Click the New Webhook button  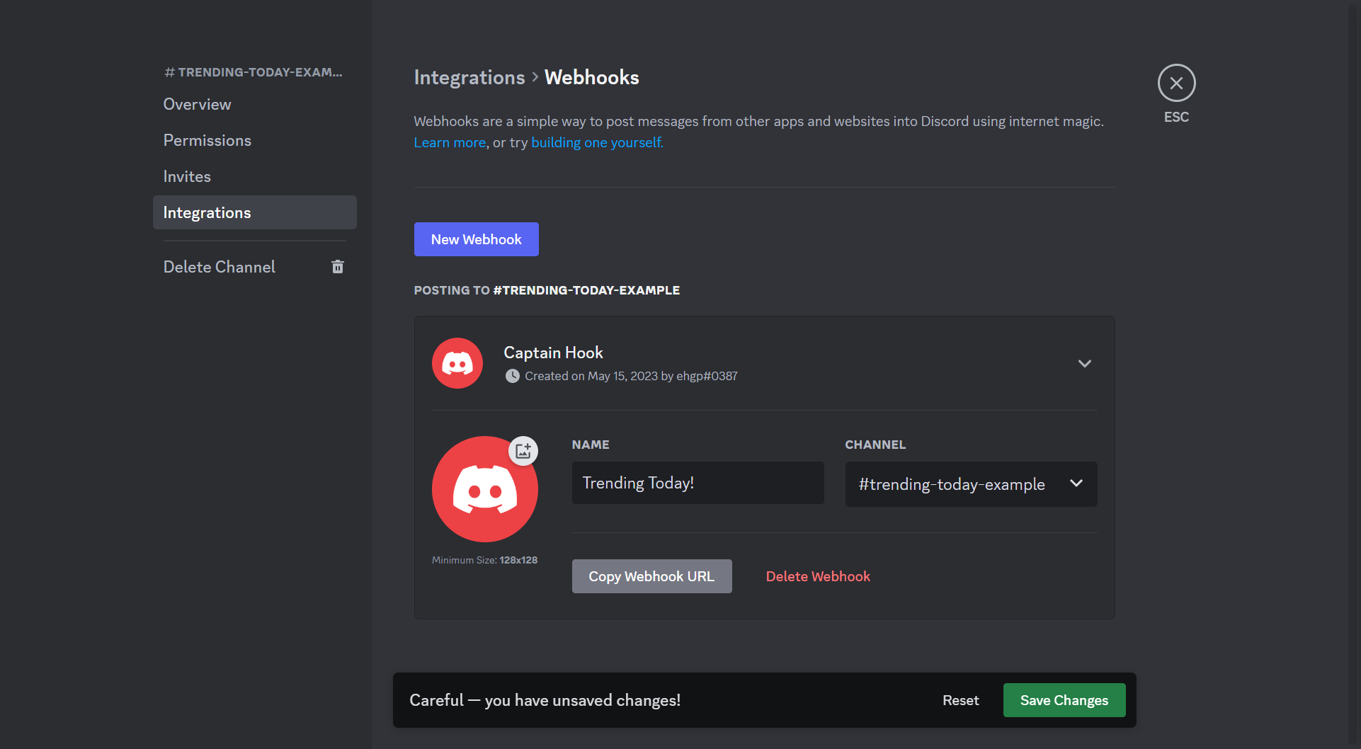[476, 239]
